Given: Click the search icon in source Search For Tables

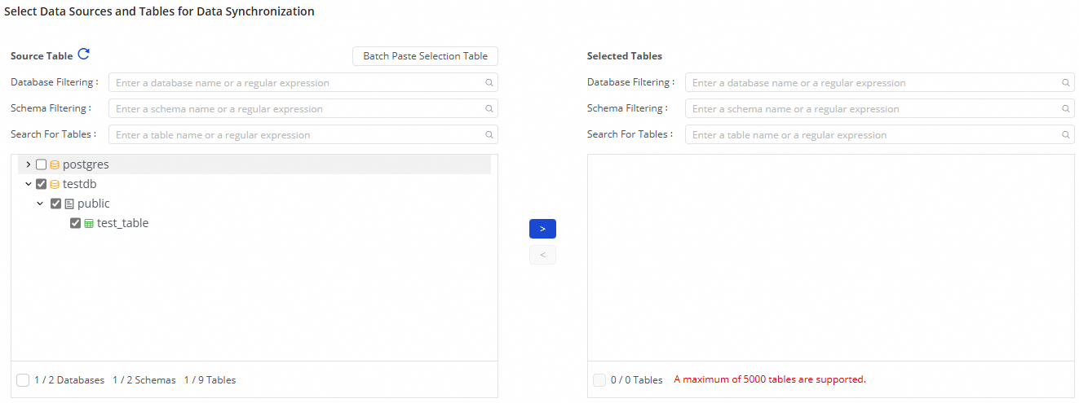Looking at the screenshot, I should pos(489,134).
